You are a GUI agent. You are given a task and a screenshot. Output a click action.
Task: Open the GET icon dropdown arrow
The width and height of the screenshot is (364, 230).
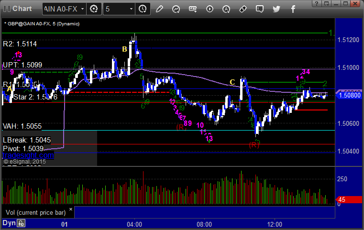tap(196, 11)
